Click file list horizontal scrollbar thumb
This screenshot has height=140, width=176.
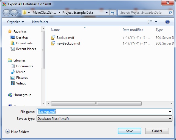click(x=96, y=103)
